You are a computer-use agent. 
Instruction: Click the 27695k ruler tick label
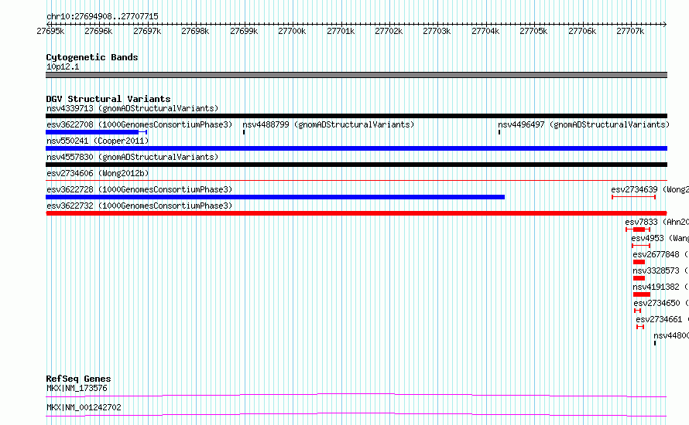tap(50, 31)
